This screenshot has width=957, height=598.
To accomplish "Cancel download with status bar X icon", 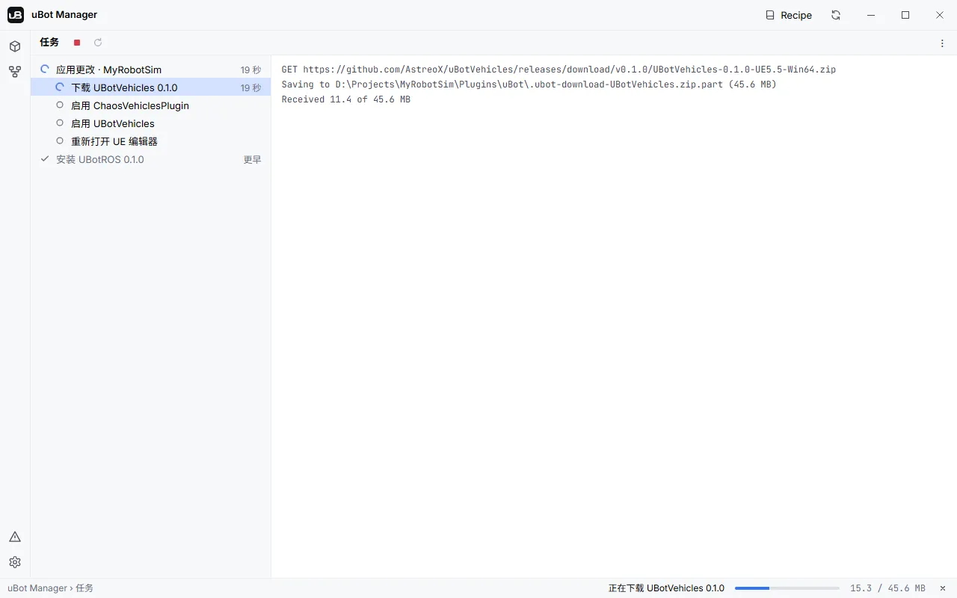I will pyautogui.click(x=943, y=588).
